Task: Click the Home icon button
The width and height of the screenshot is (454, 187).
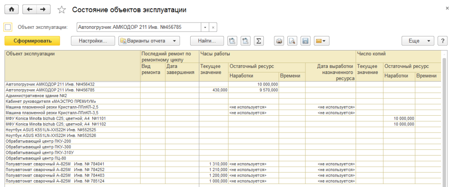Action: pyautogui.click(x=12, y=9)
